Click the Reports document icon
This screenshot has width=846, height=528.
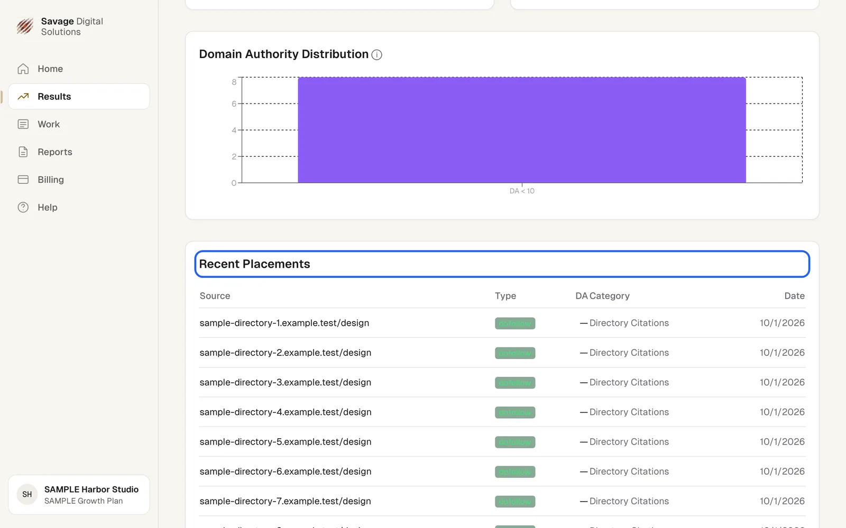click(23, 152)
